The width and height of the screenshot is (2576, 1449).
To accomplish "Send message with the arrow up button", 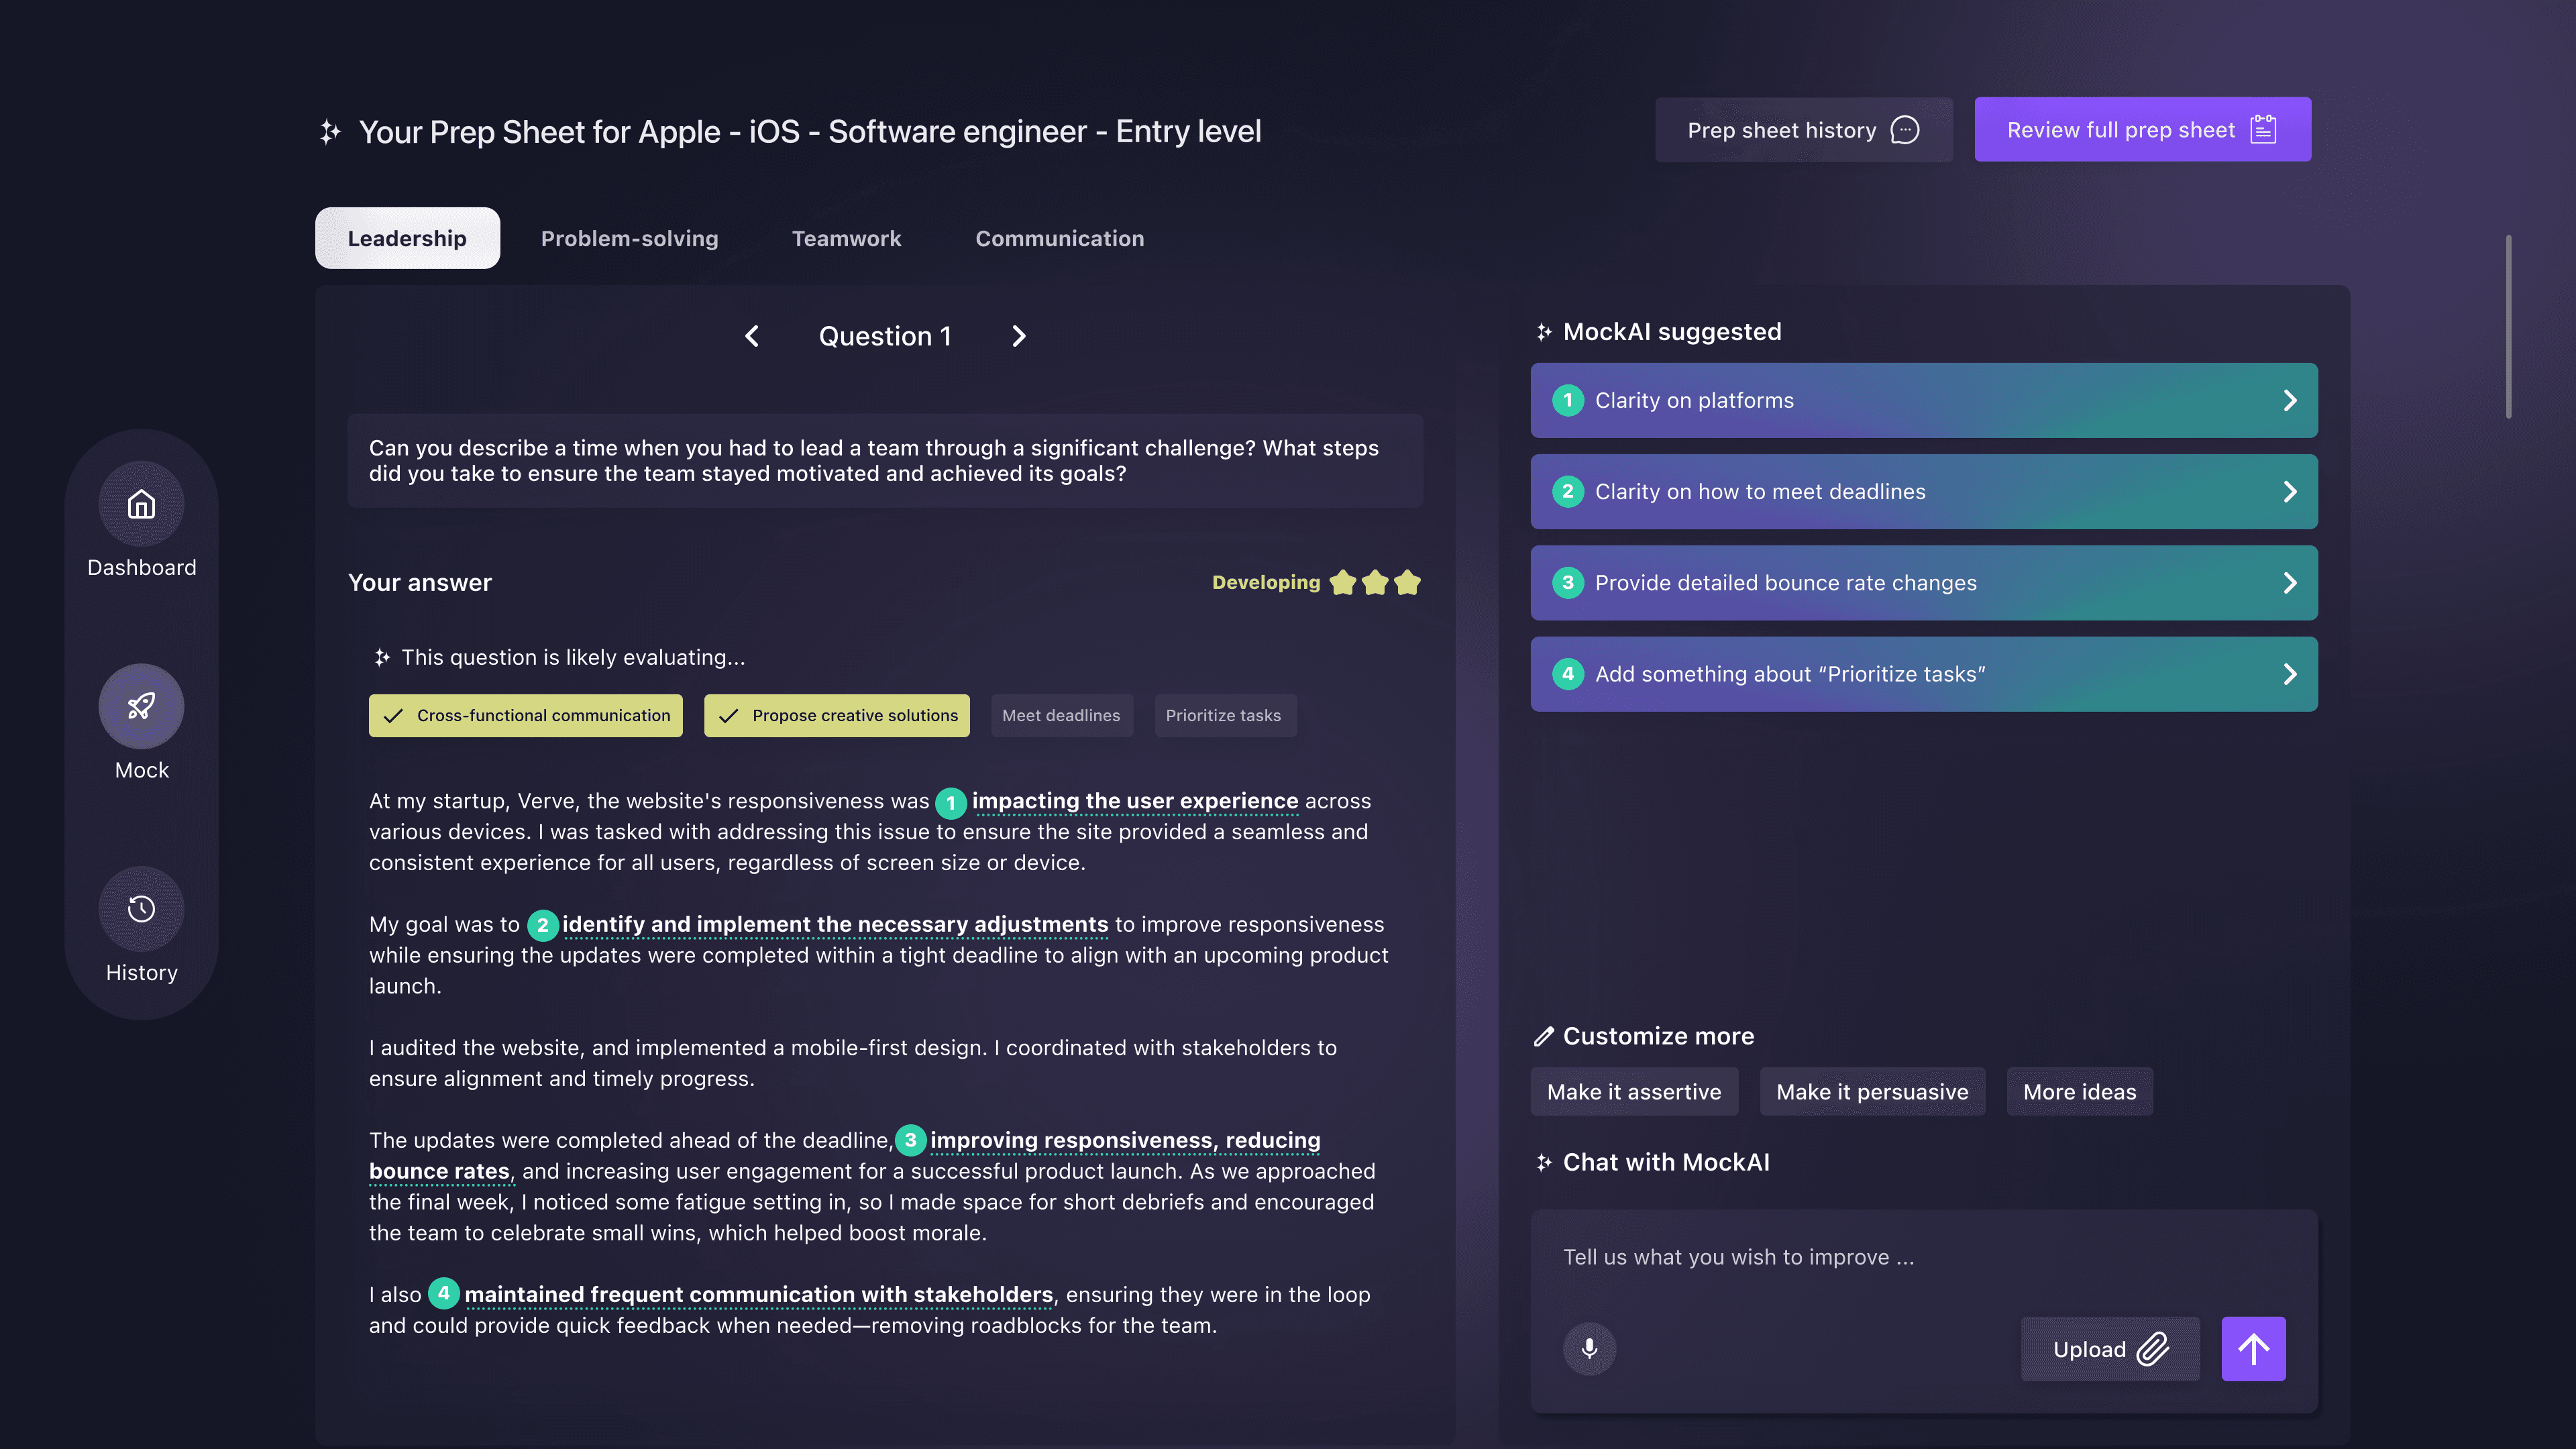I will coord(2253,1349).
